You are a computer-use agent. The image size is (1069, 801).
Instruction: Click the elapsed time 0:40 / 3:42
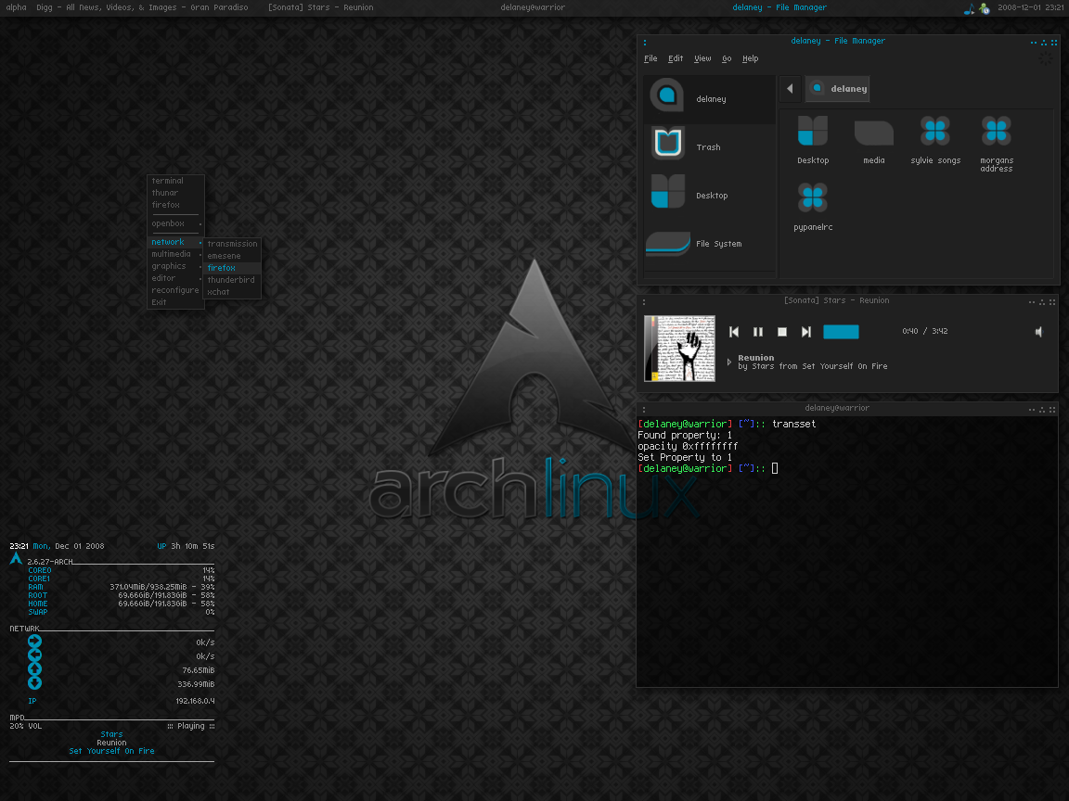[924, 331]
